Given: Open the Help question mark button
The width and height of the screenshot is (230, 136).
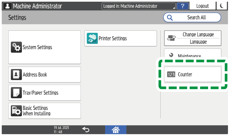Looking at the screenshot, I should click(182, 6).
